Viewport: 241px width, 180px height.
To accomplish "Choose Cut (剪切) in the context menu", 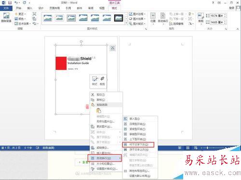I will click(106, 95).
